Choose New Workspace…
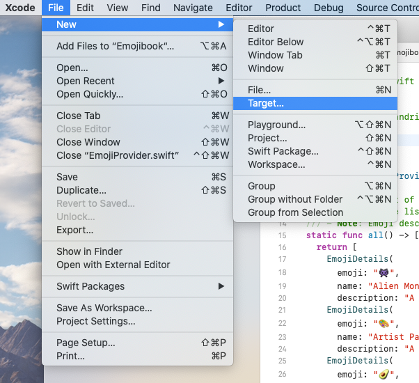The width and height of the screenshot is (419, 383). (x=315, y=164)
